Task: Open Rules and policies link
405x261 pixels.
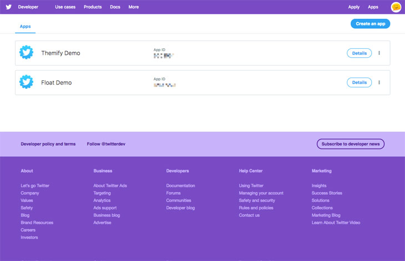Action: point(256,208)
